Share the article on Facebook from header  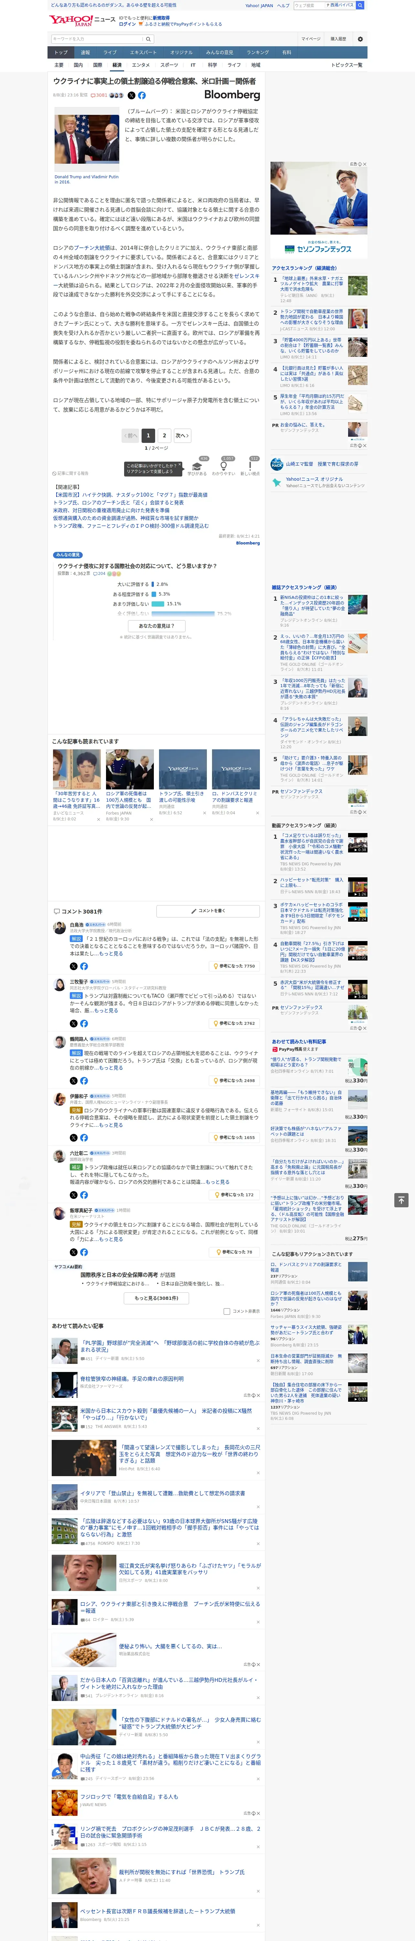click(142, 96)
